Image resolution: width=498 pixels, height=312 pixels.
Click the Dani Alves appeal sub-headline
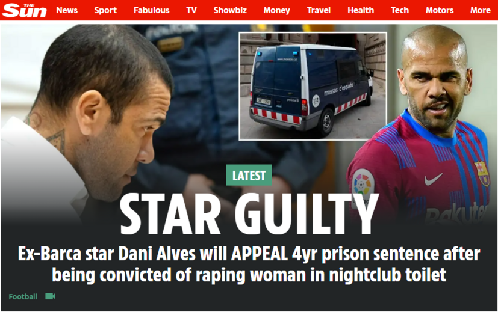pos(249,264)
